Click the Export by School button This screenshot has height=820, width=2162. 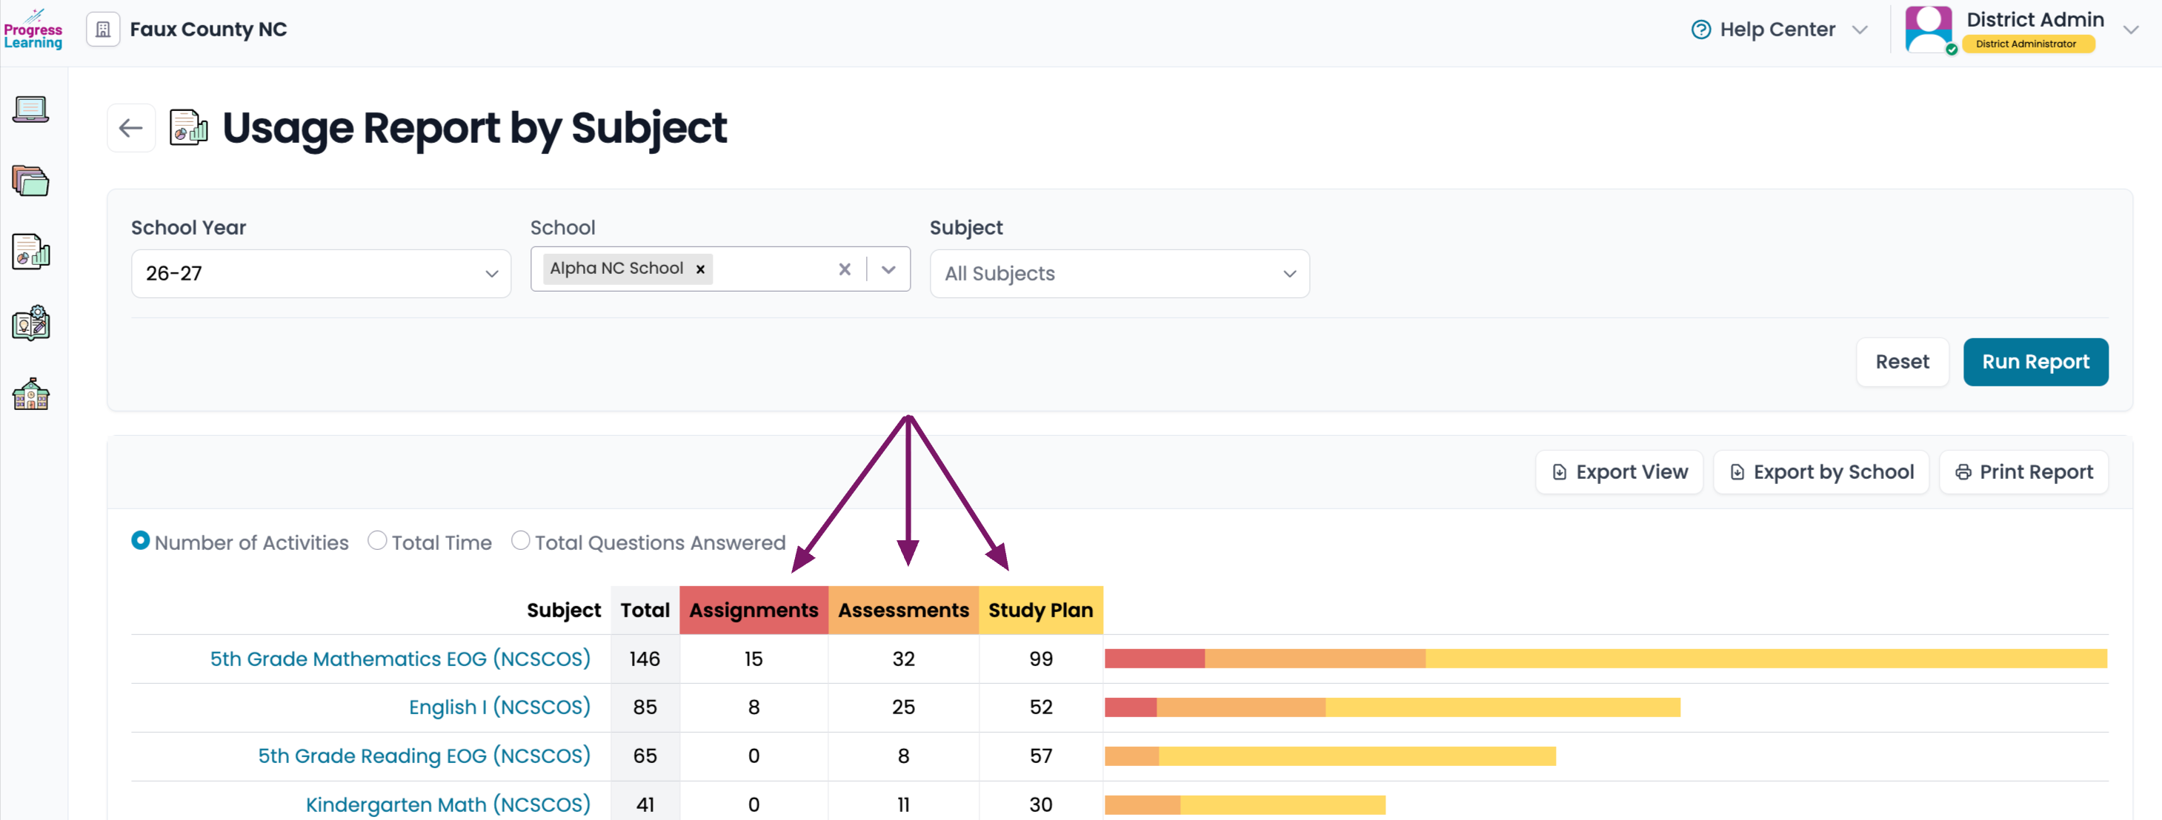pos(1821,472)
